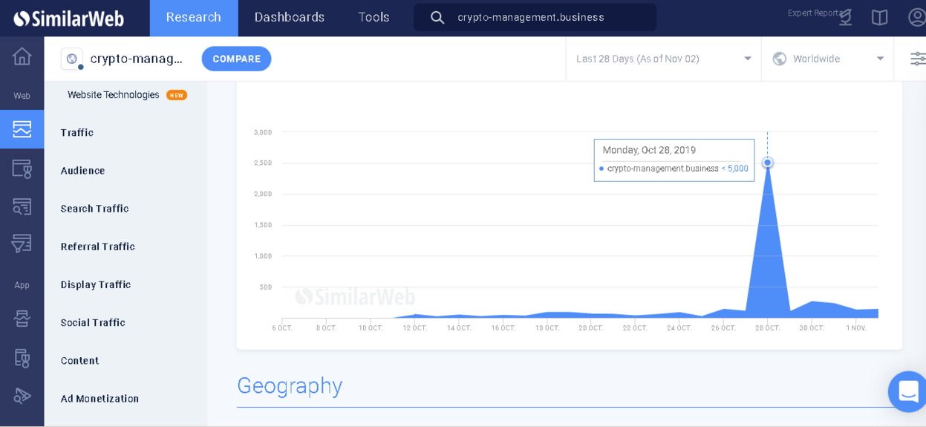Open the app analysis sidebar icon

pyautogui.click(x=22, y=319)
